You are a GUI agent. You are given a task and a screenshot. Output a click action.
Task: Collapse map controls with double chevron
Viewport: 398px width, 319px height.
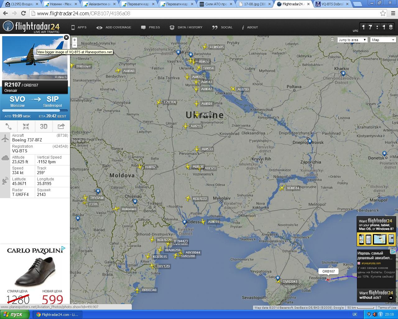[x=332, y=40]
